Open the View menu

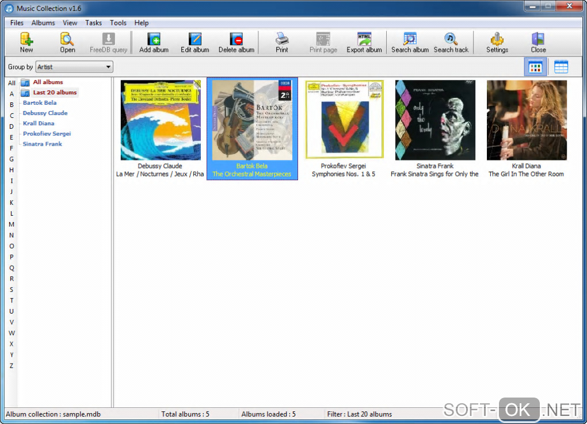point(70,23)
